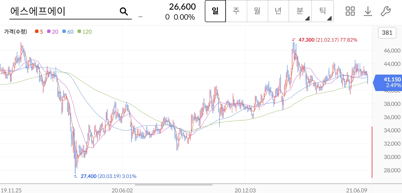Click the 20.12.03 date axis label

click(246, 190)
